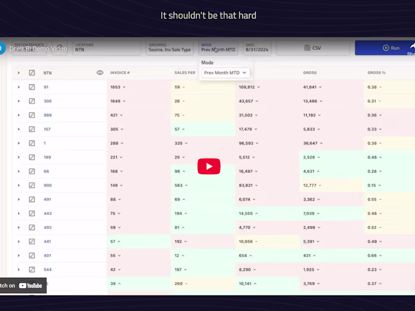
Task: Expand row 91
Action: pos(19,87)
